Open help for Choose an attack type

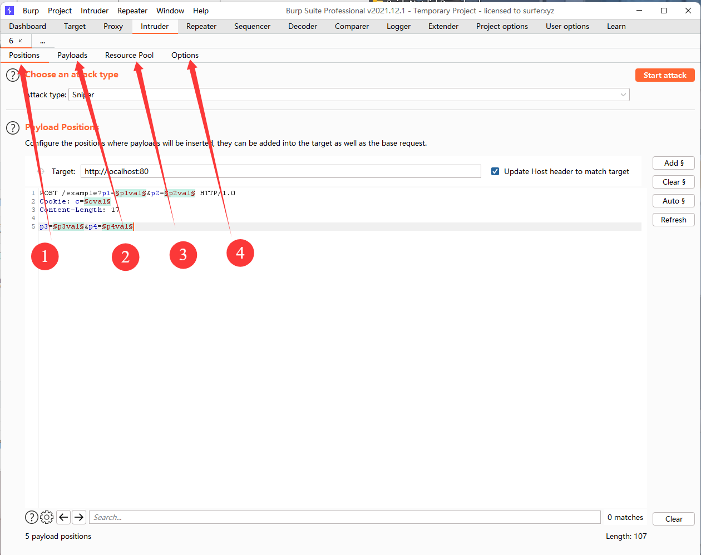[13, 76]
